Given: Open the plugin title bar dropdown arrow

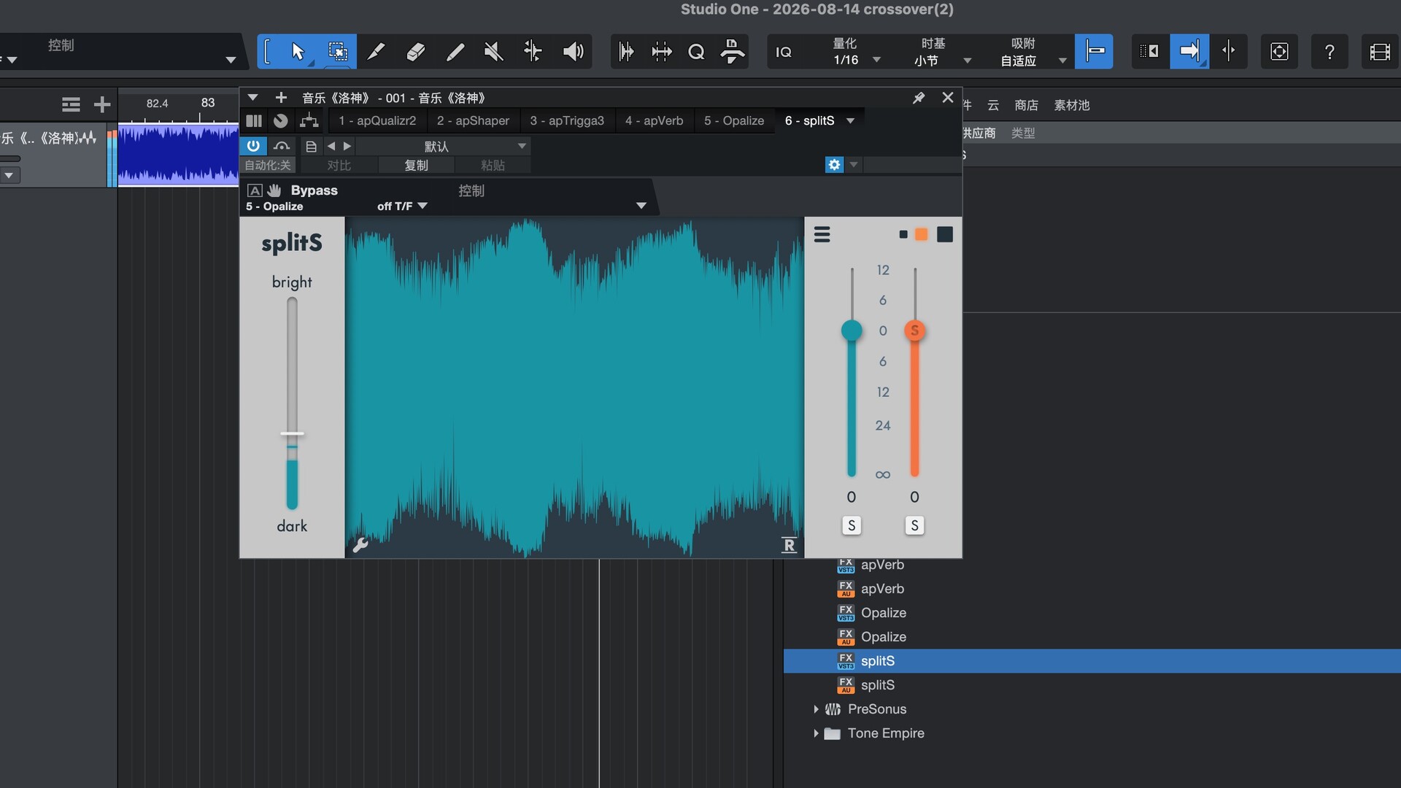Looking at the screenshot, I should 252,98.
